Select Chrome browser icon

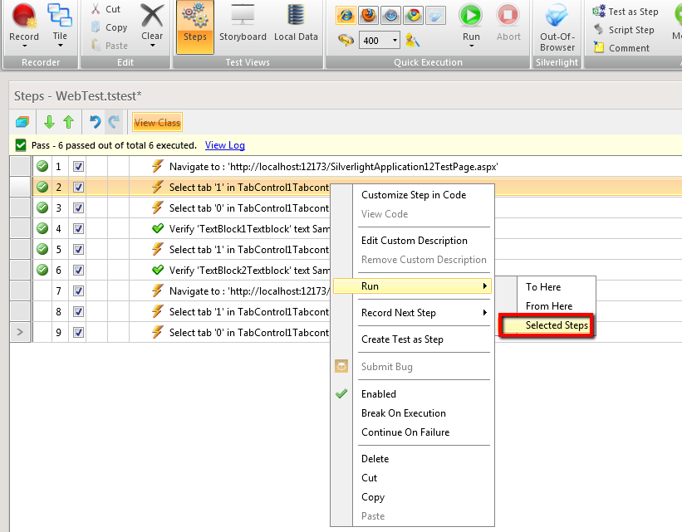[x=413, y=16]
